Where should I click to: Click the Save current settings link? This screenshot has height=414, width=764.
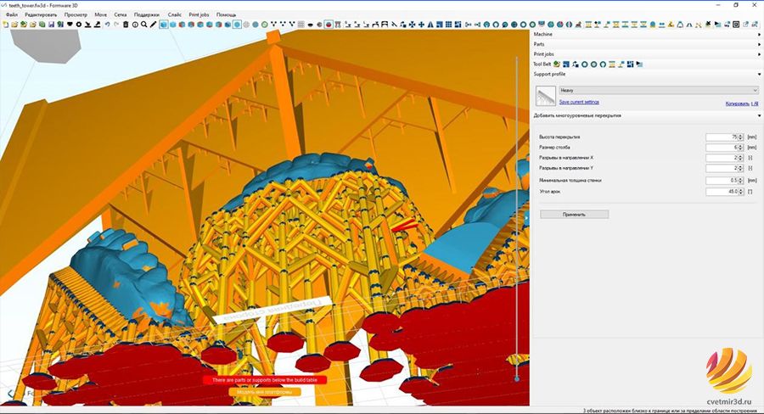[x=579, y=102]
